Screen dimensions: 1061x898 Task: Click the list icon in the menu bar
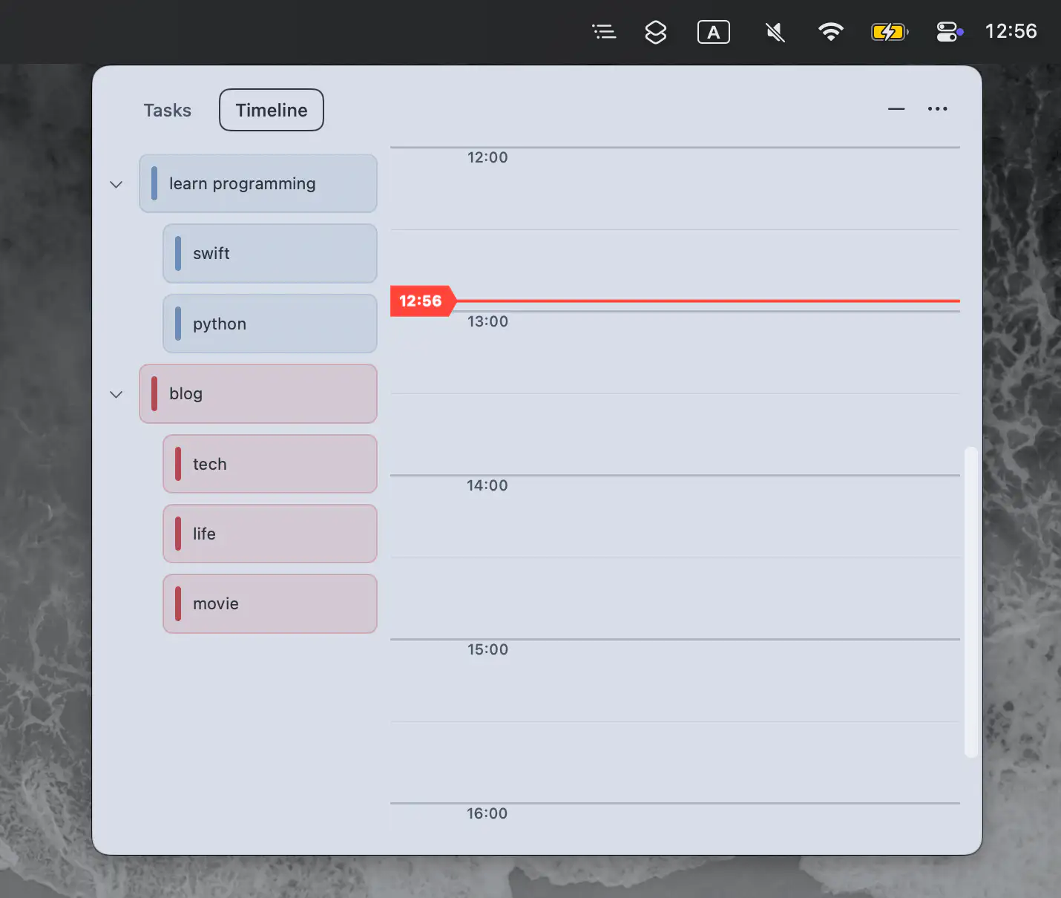click(x=603, y=31)
